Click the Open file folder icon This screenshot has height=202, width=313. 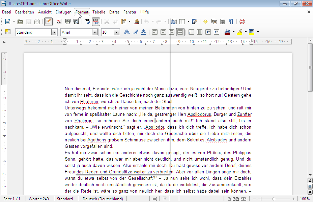(x=20, y=22)
